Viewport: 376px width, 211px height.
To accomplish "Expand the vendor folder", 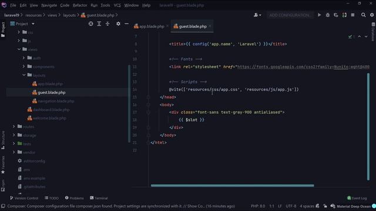I will (14, 152).
